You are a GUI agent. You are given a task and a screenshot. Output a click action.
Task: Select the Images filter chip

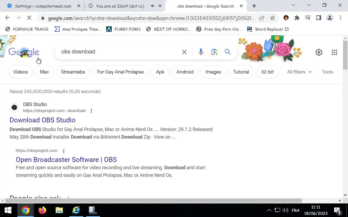pyautogui.click(x=213, y=72)
